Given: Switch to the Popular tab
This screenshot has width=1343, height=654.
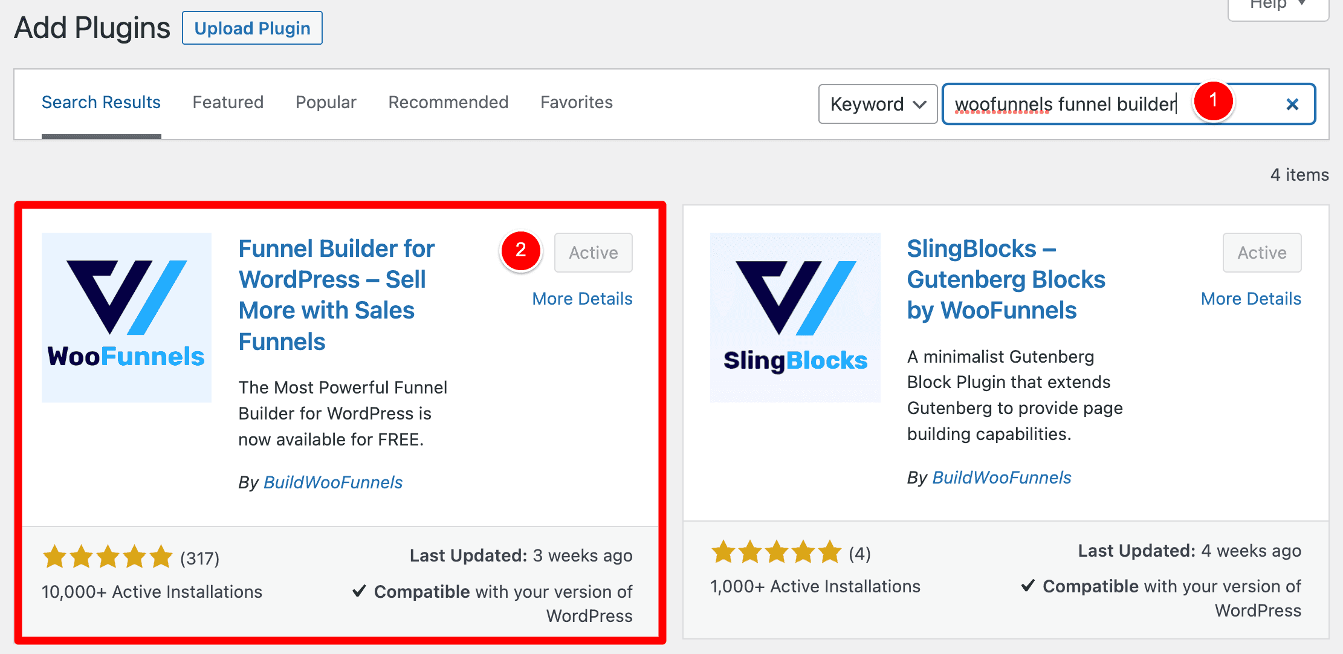Looking at the screenshot, I should click(326, 102).
